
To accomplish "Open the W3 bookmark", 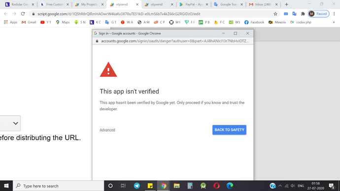I will point(235,22).
